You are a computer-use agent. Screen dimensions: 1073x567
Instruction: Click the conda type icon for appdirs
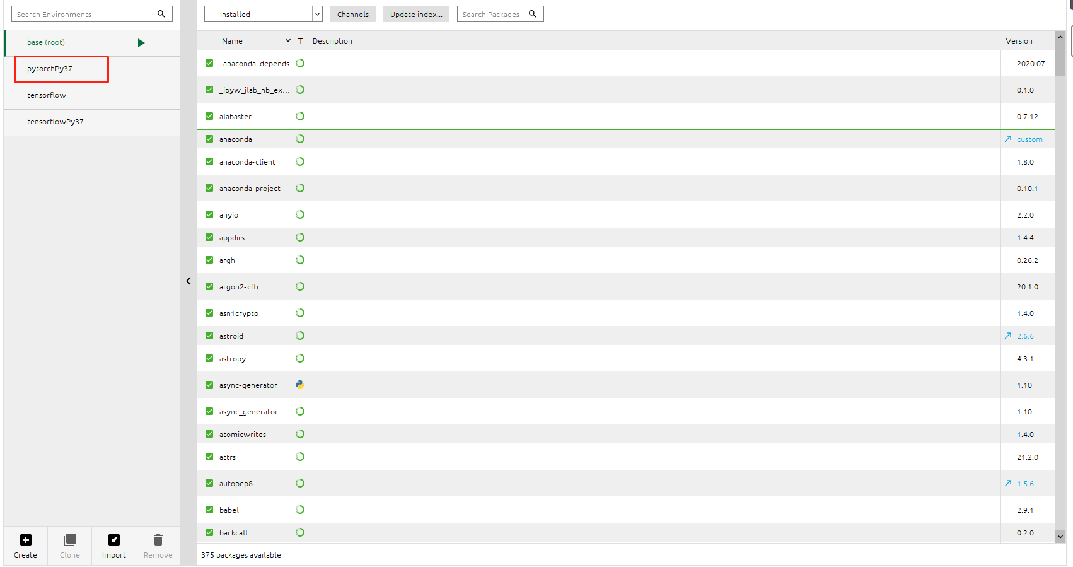click(300, 237)
